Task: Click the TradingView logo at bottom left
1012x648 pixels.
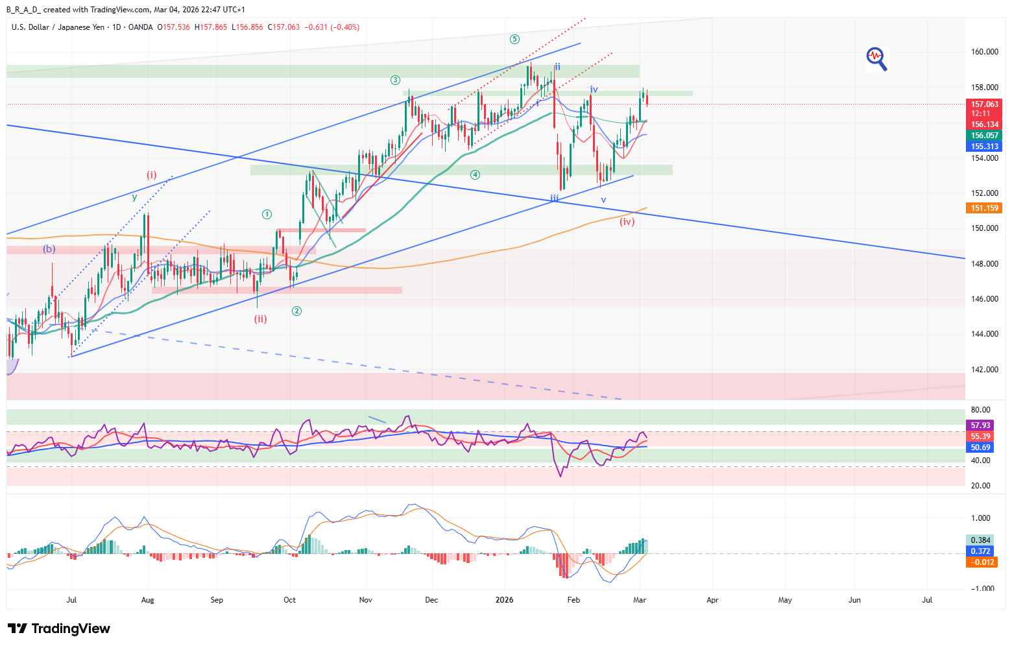Action: [x=58, y=629]
